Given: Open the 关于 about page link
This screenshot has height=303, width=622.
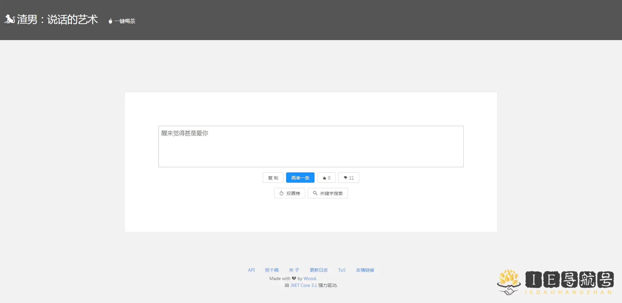Looking at the screenshot, I should click(x=294, y=270).
